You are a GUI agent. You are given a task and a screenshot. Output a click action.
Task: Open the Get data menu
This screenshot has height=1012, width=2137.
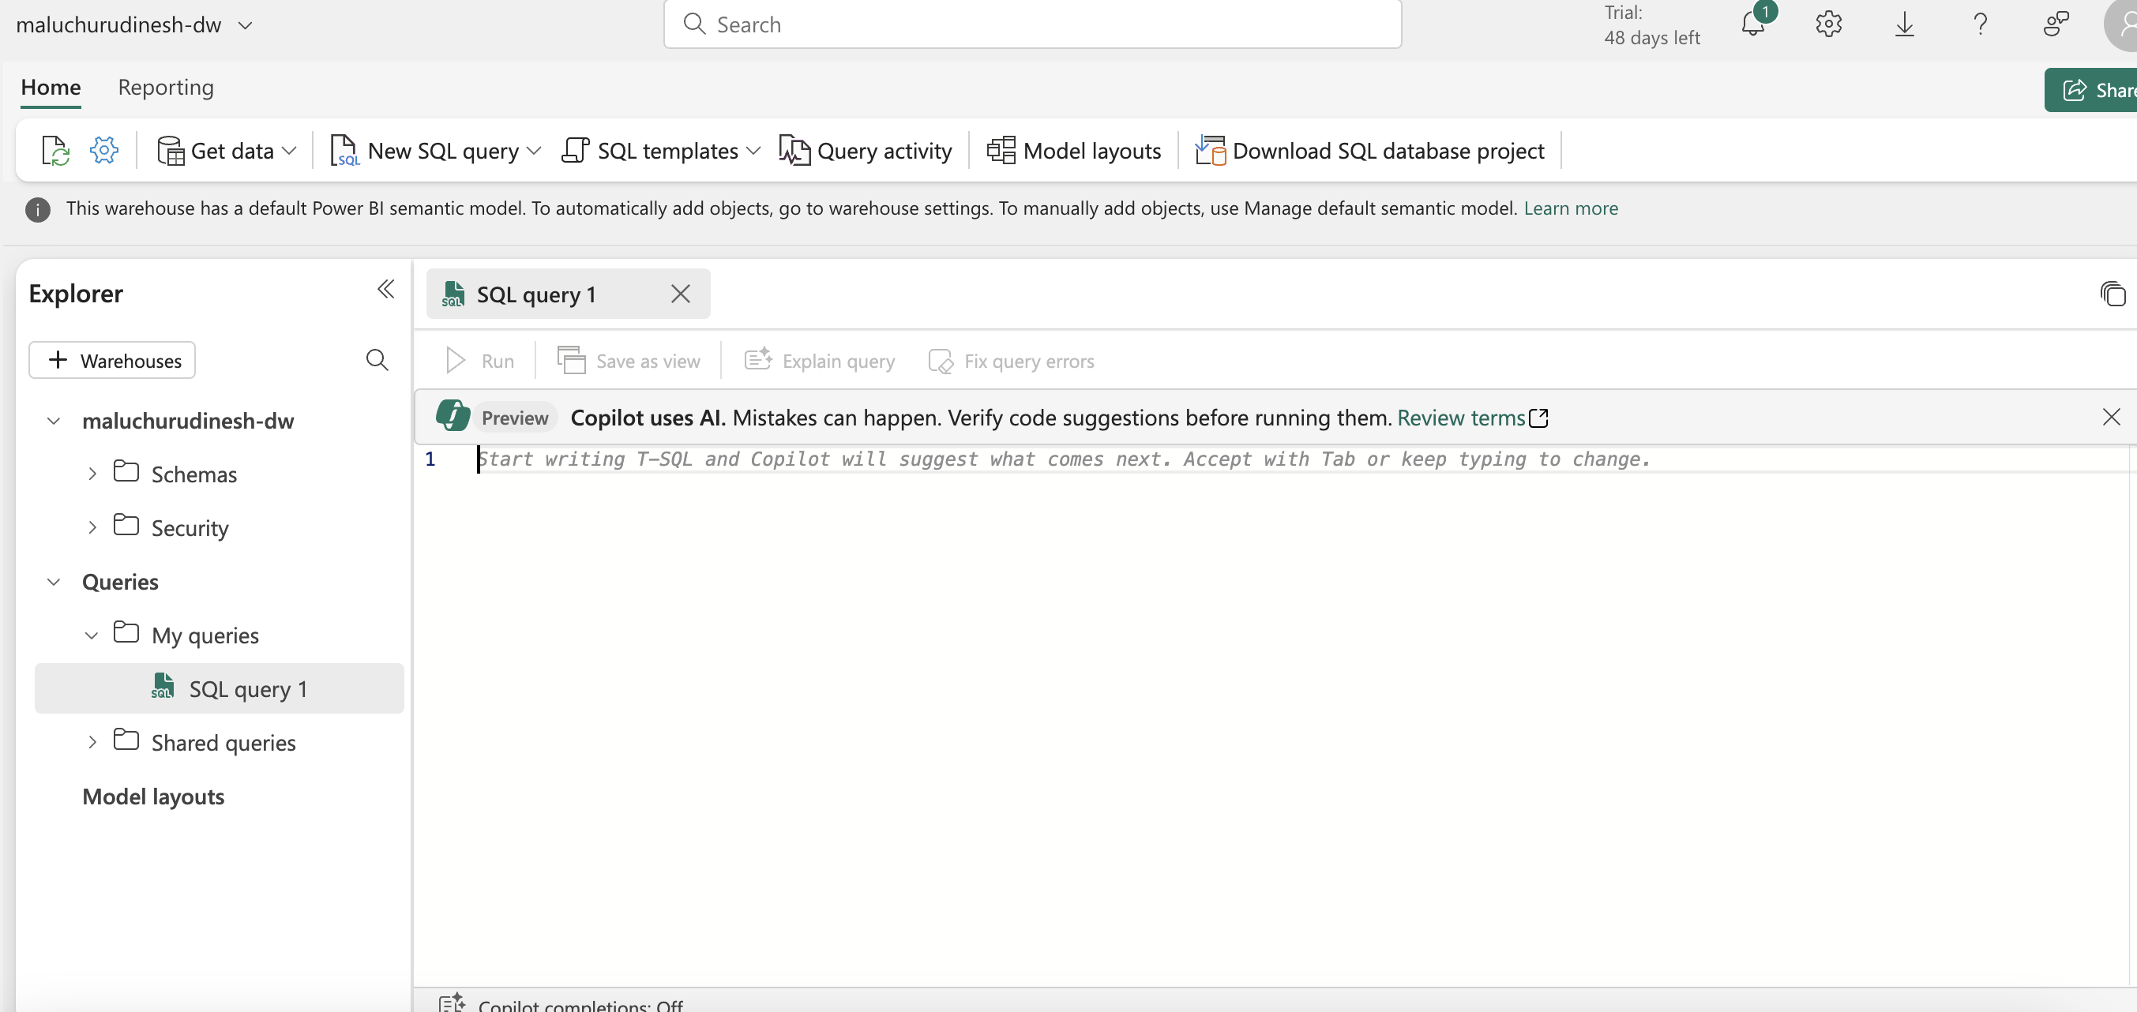click(227, 151)
